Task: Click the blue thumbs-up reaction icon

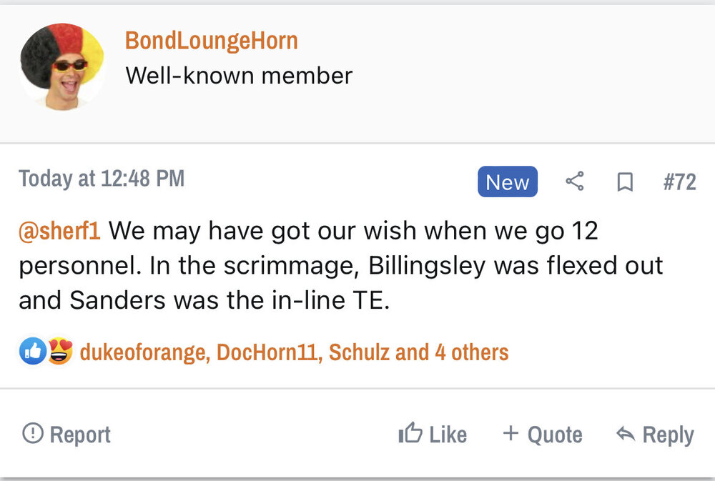Action: (33, 352)
